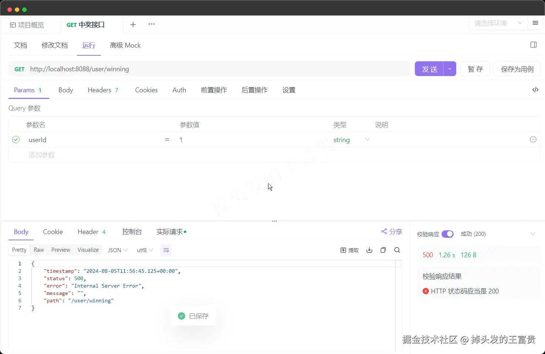The width and height of the screenshot is (545, 354).
Task: Click the GET method label
Action: pyautogui.click(x=19, y=69)
